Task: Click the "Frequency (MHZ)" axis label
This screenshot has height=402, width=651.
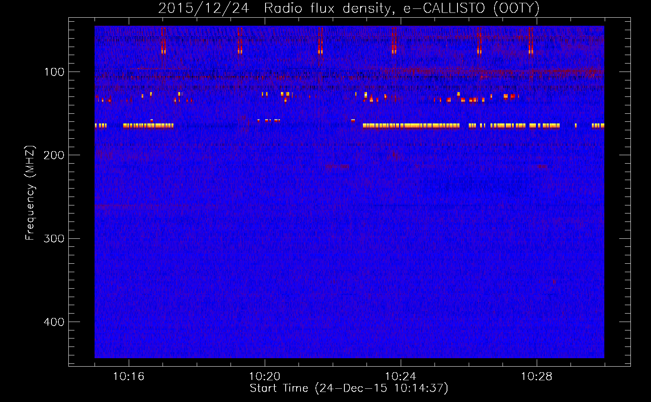Action: pos(30,193)
